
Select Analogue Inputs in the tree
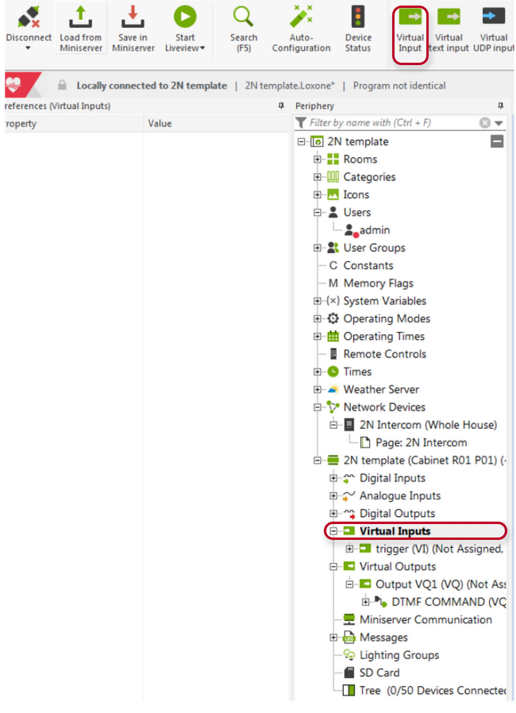[x=400, y=495]
